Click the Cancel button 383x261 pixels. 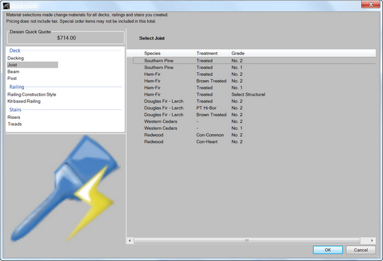[361, 250]
